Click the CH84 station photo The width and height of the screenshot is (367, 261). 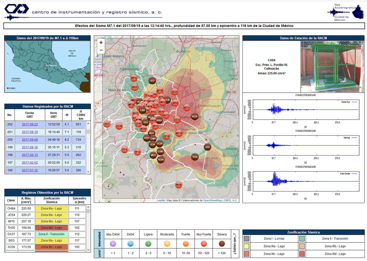pos(332,67)
